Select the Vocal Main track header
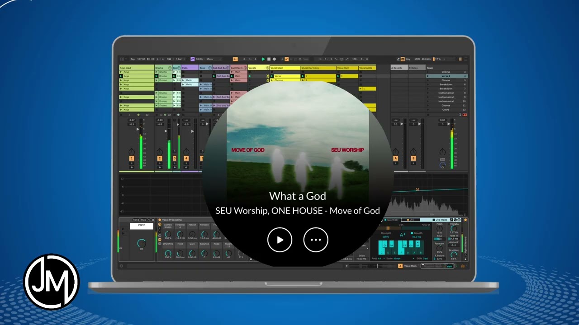579x325 pixels. 285,68
